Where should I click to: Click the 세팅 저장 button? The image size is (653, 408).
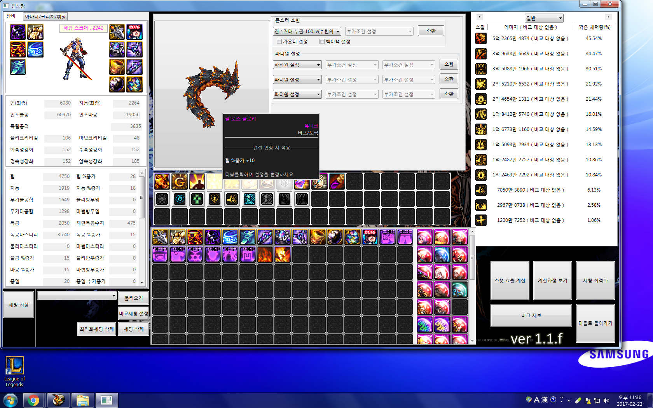pos(19,305)
